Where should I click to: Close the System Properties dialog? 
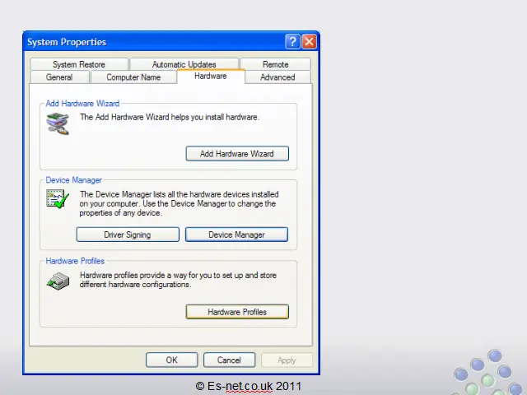pyautogui.click(x=310, y=42)
